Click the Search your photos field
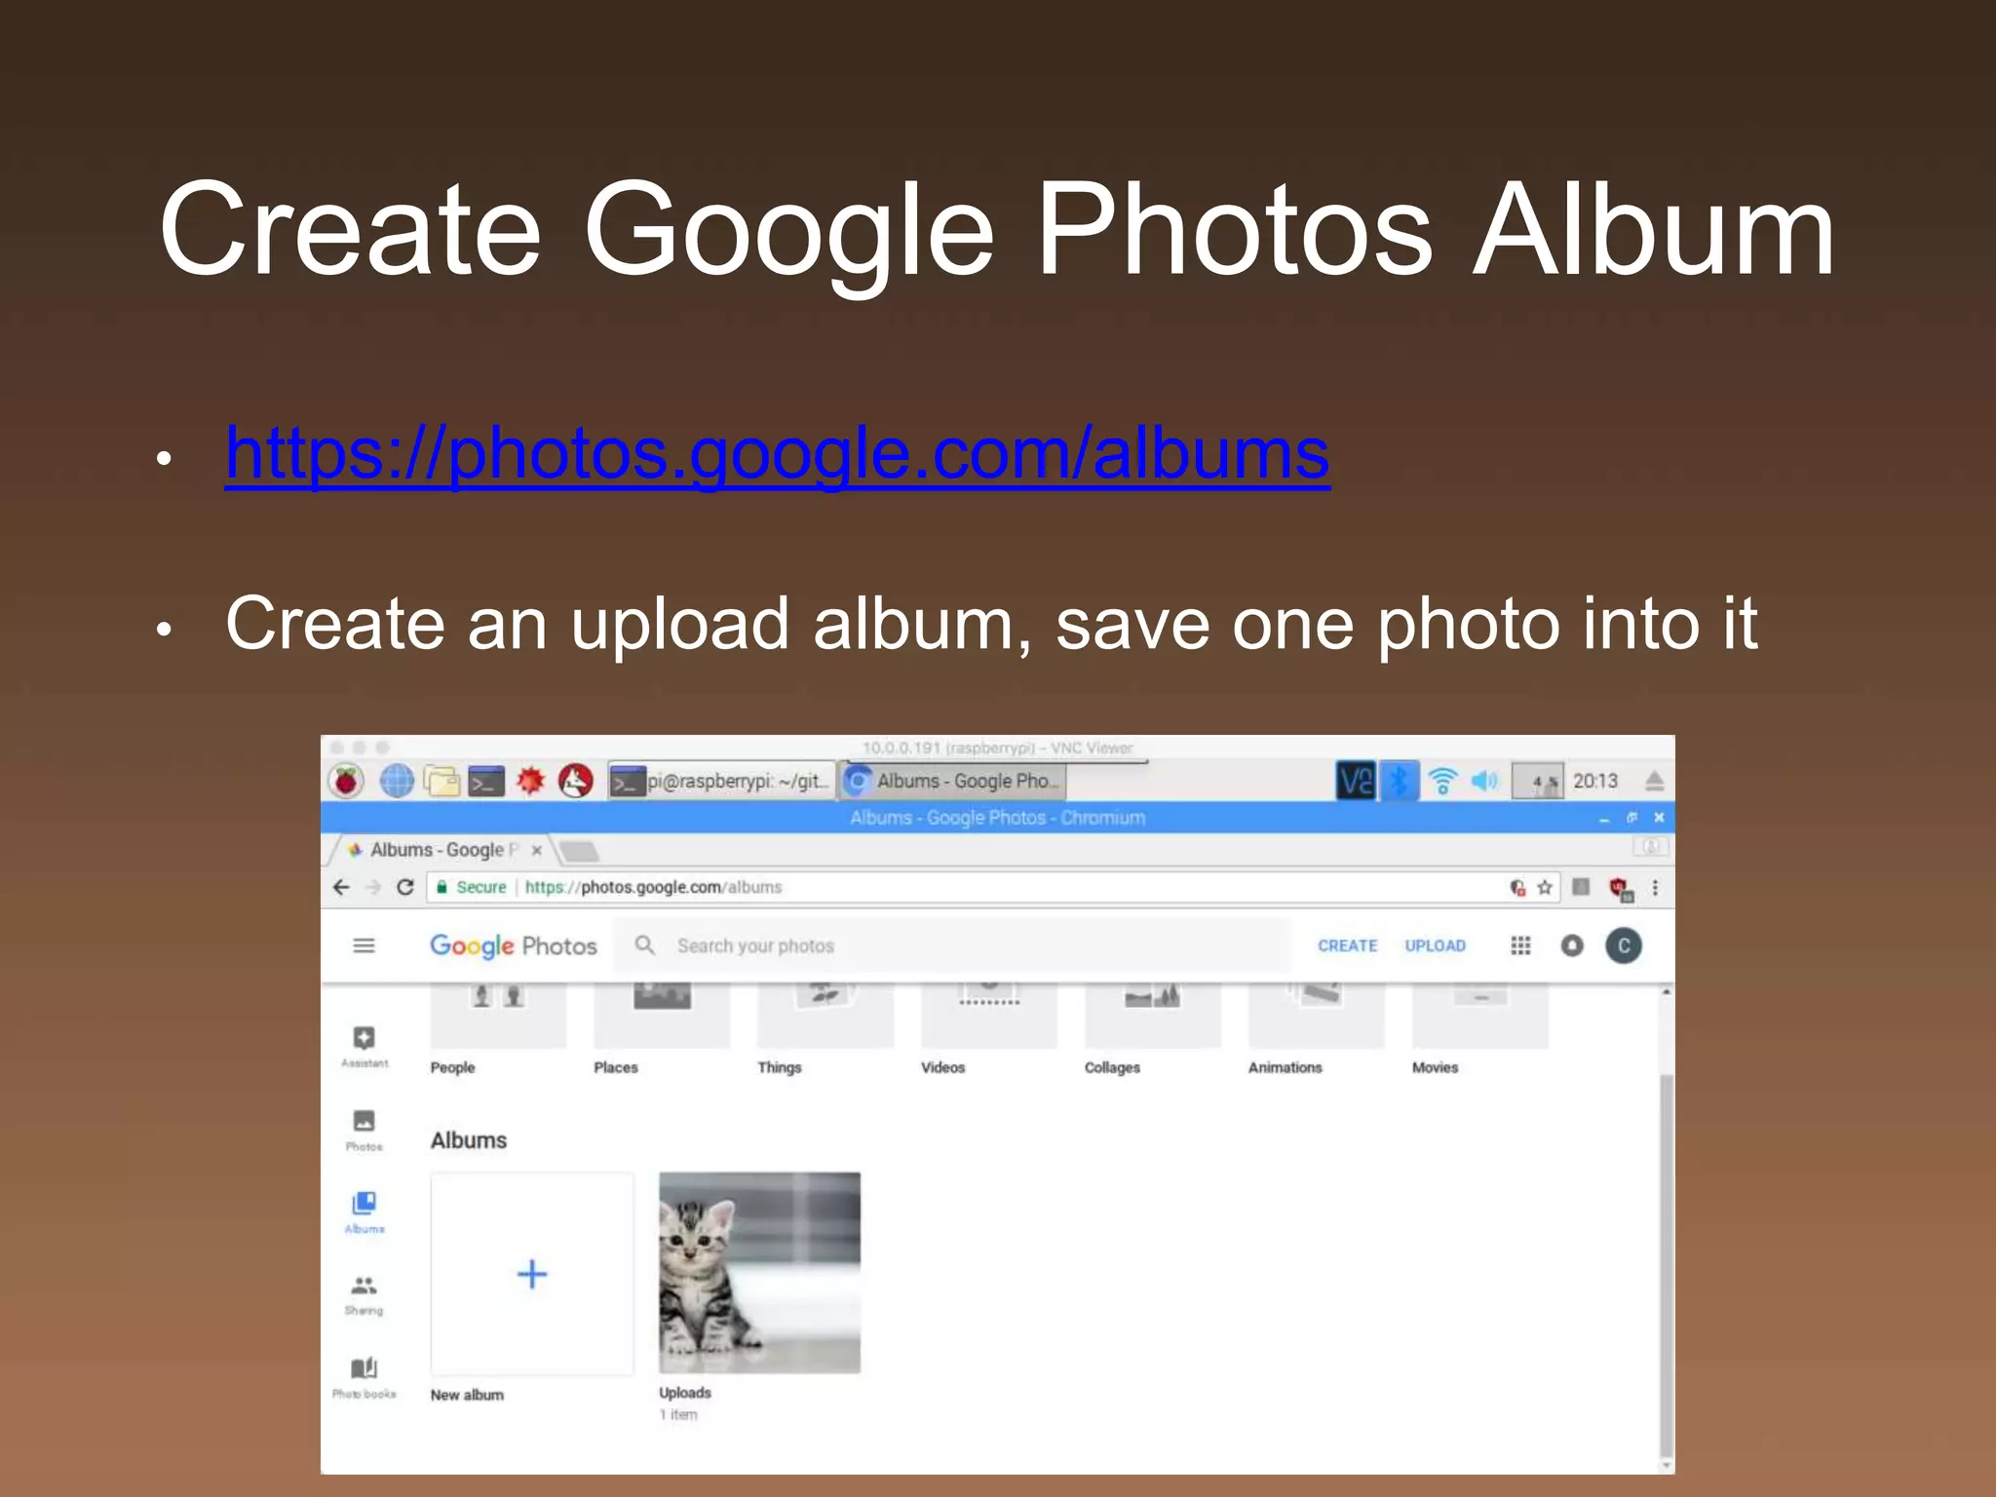1996x1497 pixels. click(952, 945)
